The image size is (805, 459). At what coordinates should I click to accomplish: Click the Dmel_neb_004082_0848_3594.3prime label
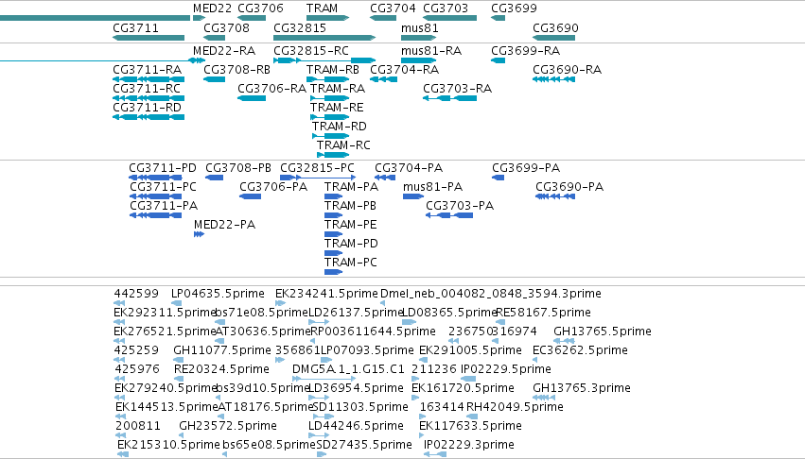[x=490, y=294]
